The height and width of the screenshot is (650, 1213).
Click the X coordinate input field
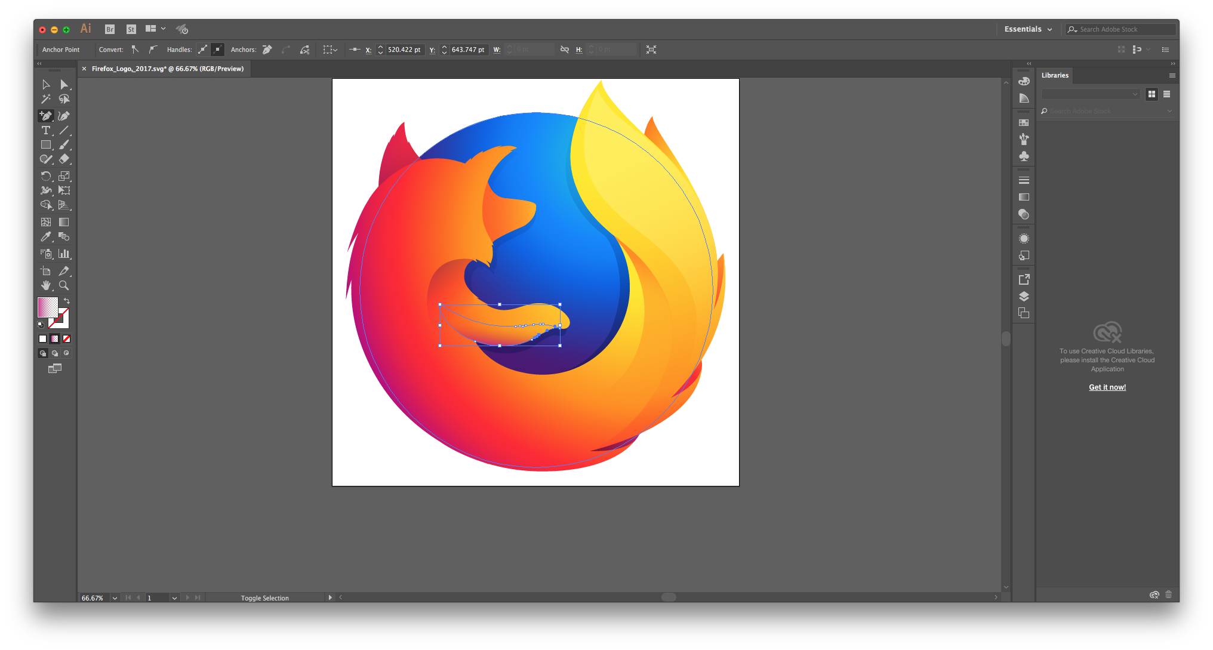point(404,50)
